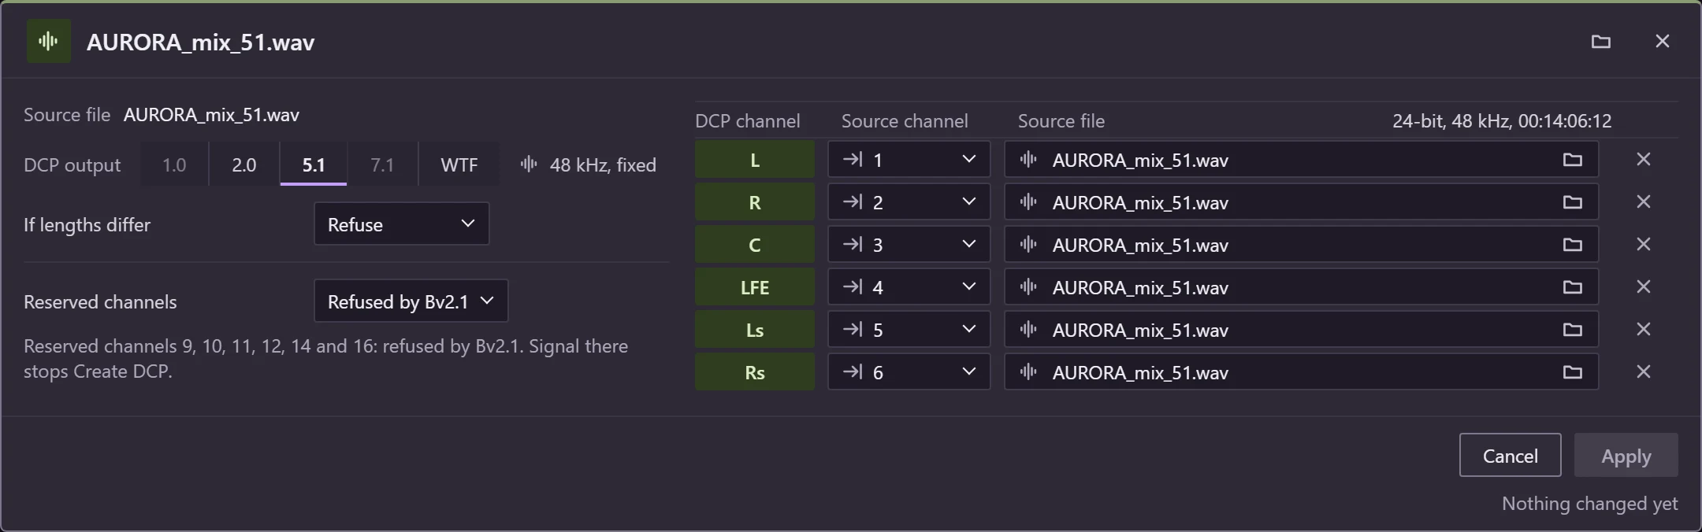Remove the Rs channel mapping
This screenshot has height=532, width=1702.
tap(1643, 371)
